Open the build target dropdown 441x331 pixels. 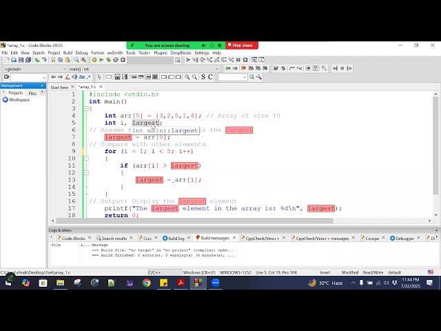pyautogui.click(x=150, y=60)
